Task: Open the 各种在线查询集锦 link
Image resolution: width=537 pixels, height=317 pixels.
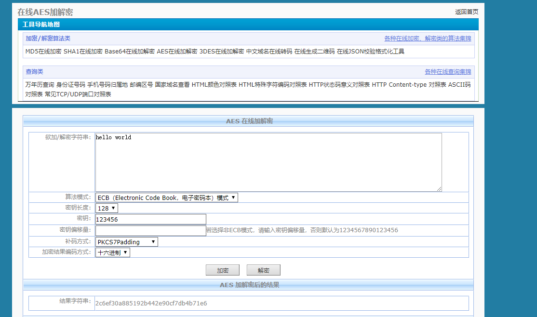Action: tap(448, 72)
